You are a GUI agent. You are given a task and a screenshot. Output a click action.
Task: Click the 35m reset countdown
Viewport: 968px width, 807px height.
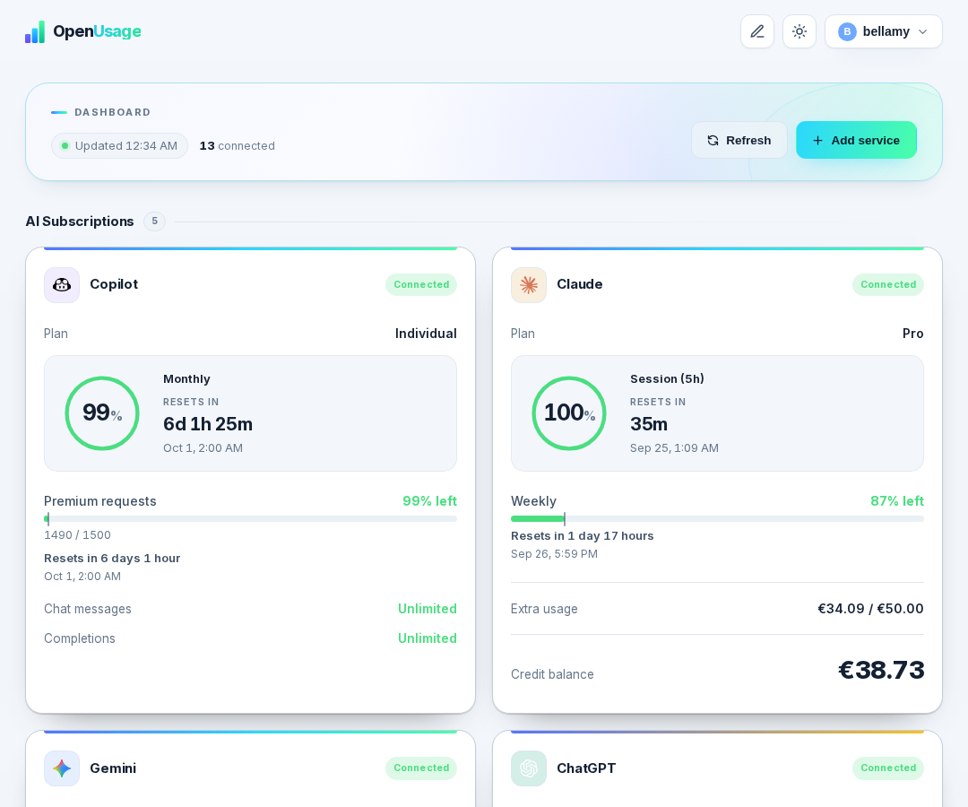point(649,424)
